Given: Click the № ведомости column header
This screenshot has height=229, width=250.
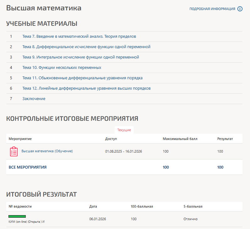Looking at the screenshot, I should pyautogui.click(x=20, y=206).
